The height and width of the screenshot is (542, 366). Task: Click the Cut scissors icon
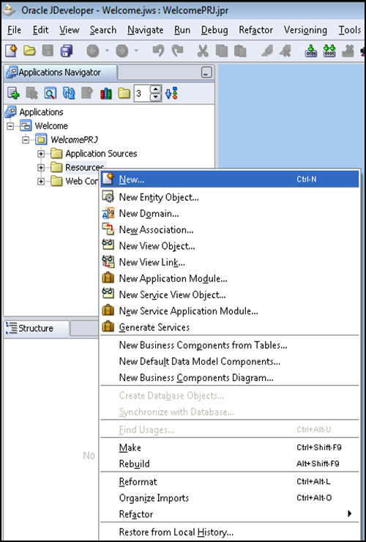tap(203, 51)
